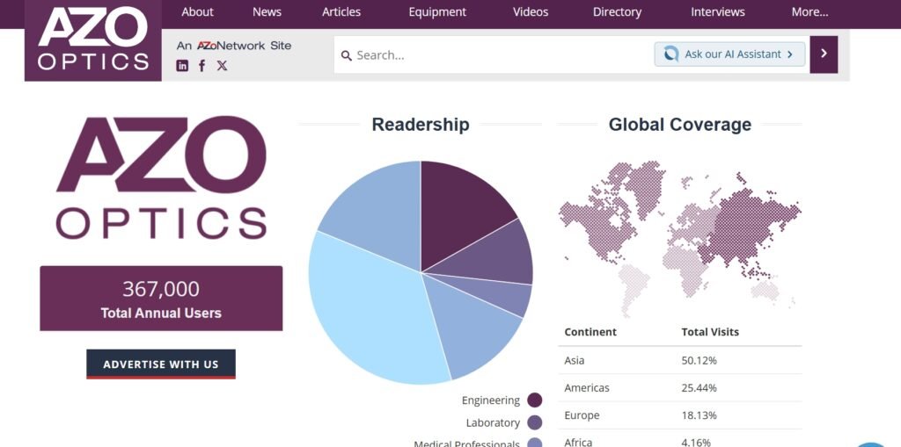This screenshot has height=447, width=901.
Task: Expand the More... menu
Action: pos(809,12)
